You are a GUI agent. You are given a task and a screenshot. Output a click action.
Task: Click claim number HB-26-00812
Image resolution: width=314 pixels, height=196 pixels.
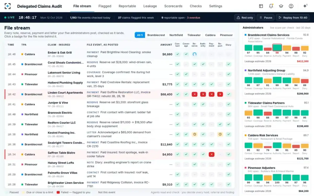[x=56, y=96]
